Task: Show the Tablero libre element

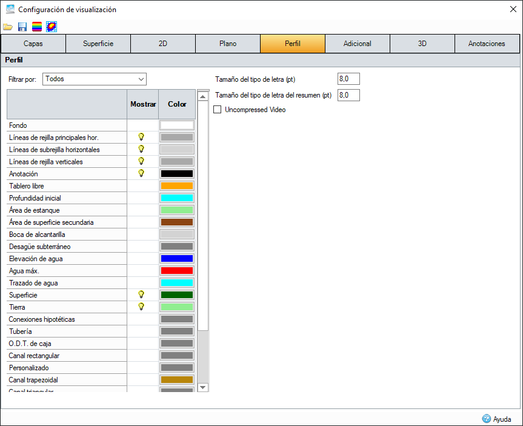Action: click(143, 186)
